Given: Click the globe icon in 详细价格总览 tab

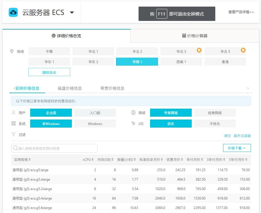Looking at the screenshot, I should tap(53, 36).
